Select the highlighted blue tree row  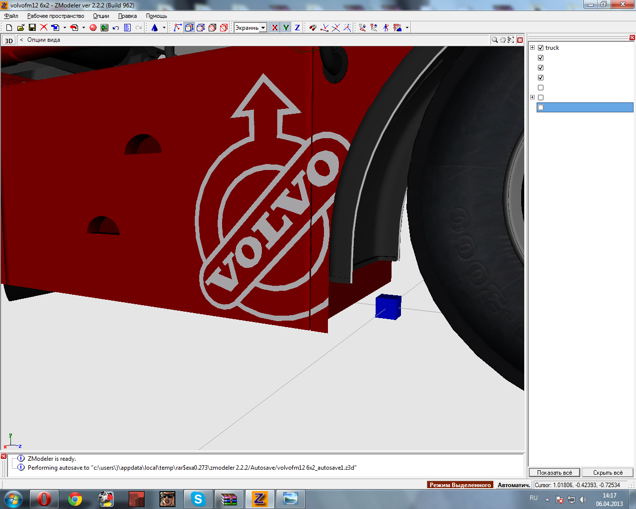pos(585,107)
